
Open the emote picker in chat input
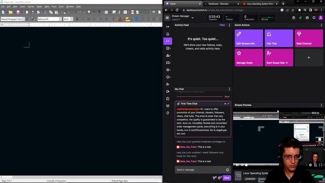pos(227,170)
